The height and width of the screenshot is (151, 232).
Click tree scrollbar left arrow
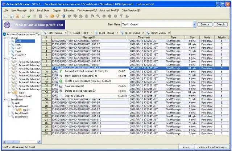pyautogui.click(x=4, y=142)
